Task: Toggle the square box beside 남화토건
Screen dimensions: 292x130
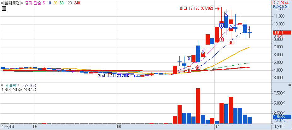Action: 2,3
